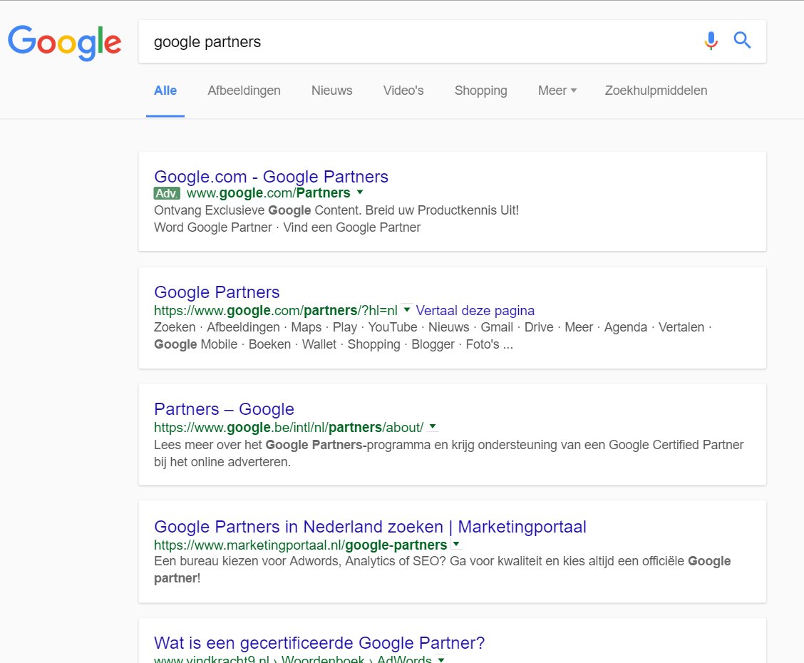Expand arrow next to www.google.com/Partners ad URL

click(360, 192)
